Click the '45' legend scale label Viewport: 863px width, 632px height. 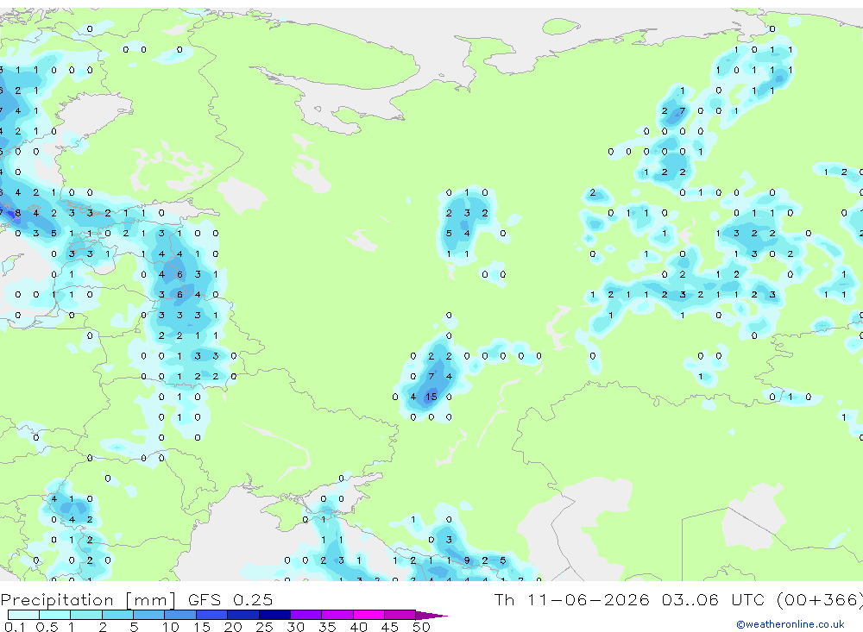coord(390,627)
